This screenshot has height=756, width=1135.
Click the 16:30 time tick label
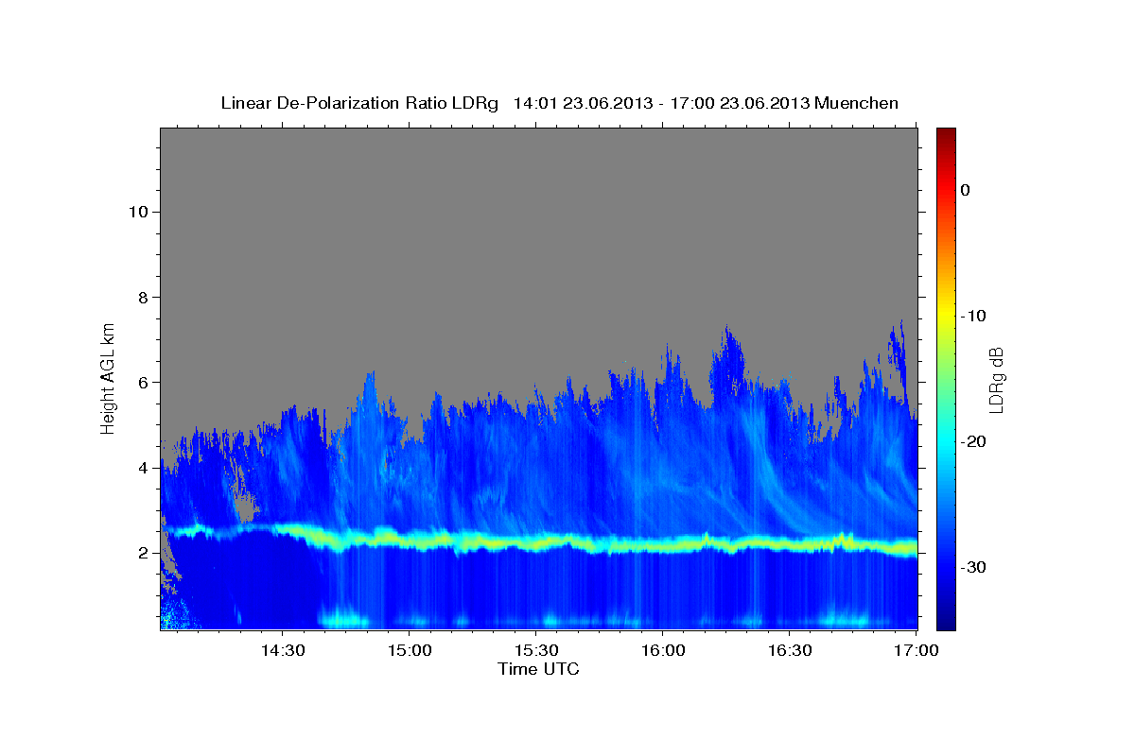tap(789, 651)
